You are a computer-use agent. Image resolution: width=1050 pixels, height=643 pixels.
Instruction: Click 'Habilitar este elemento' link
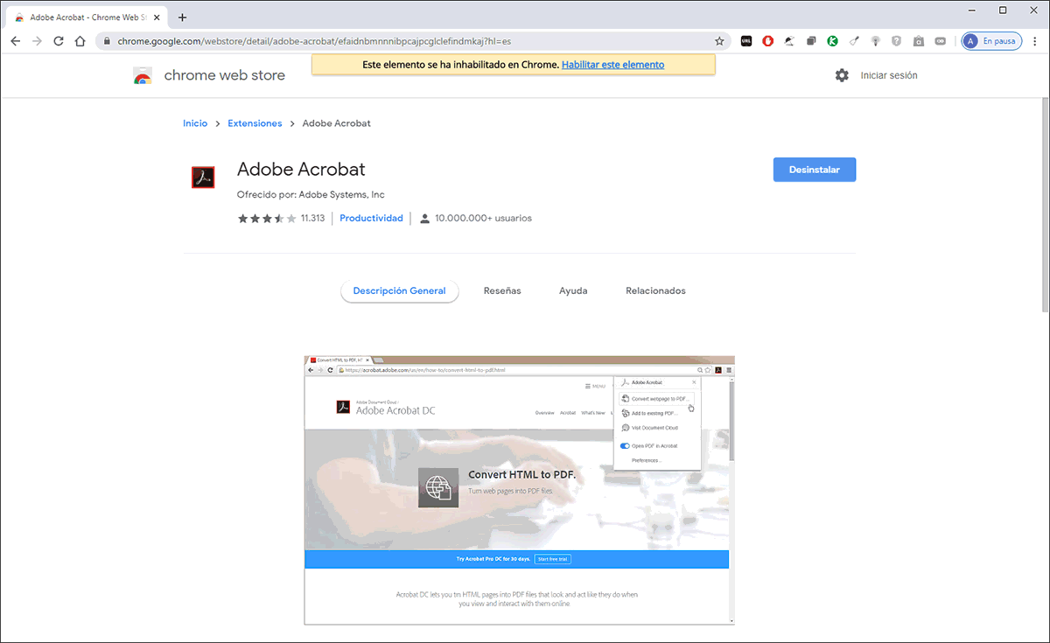click(x=612, y=65)
